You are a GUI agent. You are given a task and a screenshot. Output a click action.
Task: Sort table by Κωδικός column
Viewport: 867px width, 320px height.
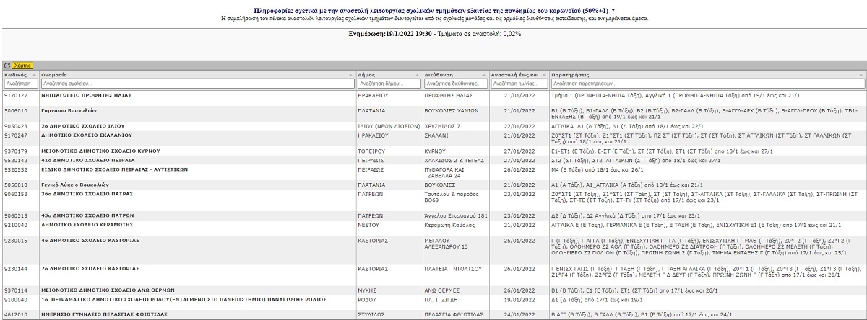point(16,74)
